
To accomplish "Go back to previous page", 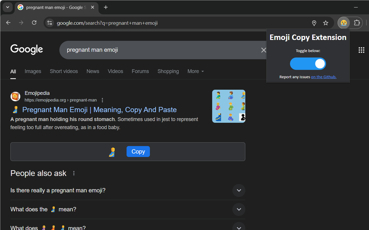I will [8, 23].
